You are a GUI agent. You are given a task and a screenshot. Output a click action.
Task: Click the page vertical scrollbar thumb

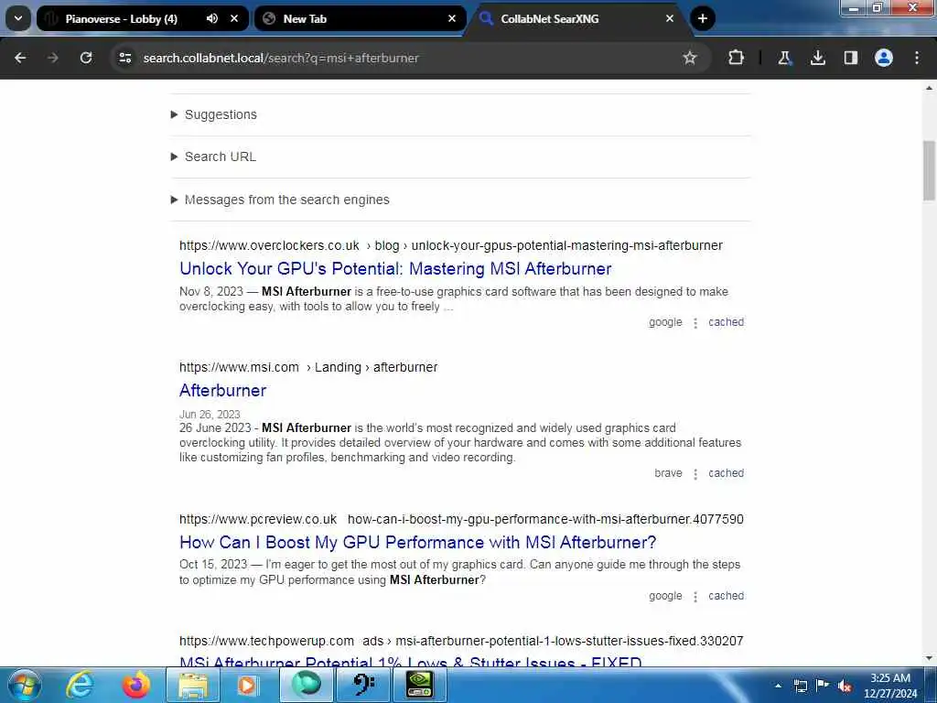tap(929, 170)
